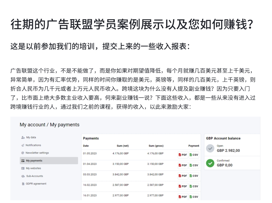Click the Sub-Accounts people icon
Viewport: 272px width, 203px height.
pos(23,176)
